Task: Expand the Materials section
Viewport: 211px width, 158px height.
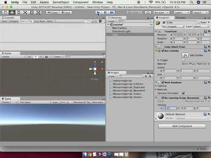Action: coord(156,90)
